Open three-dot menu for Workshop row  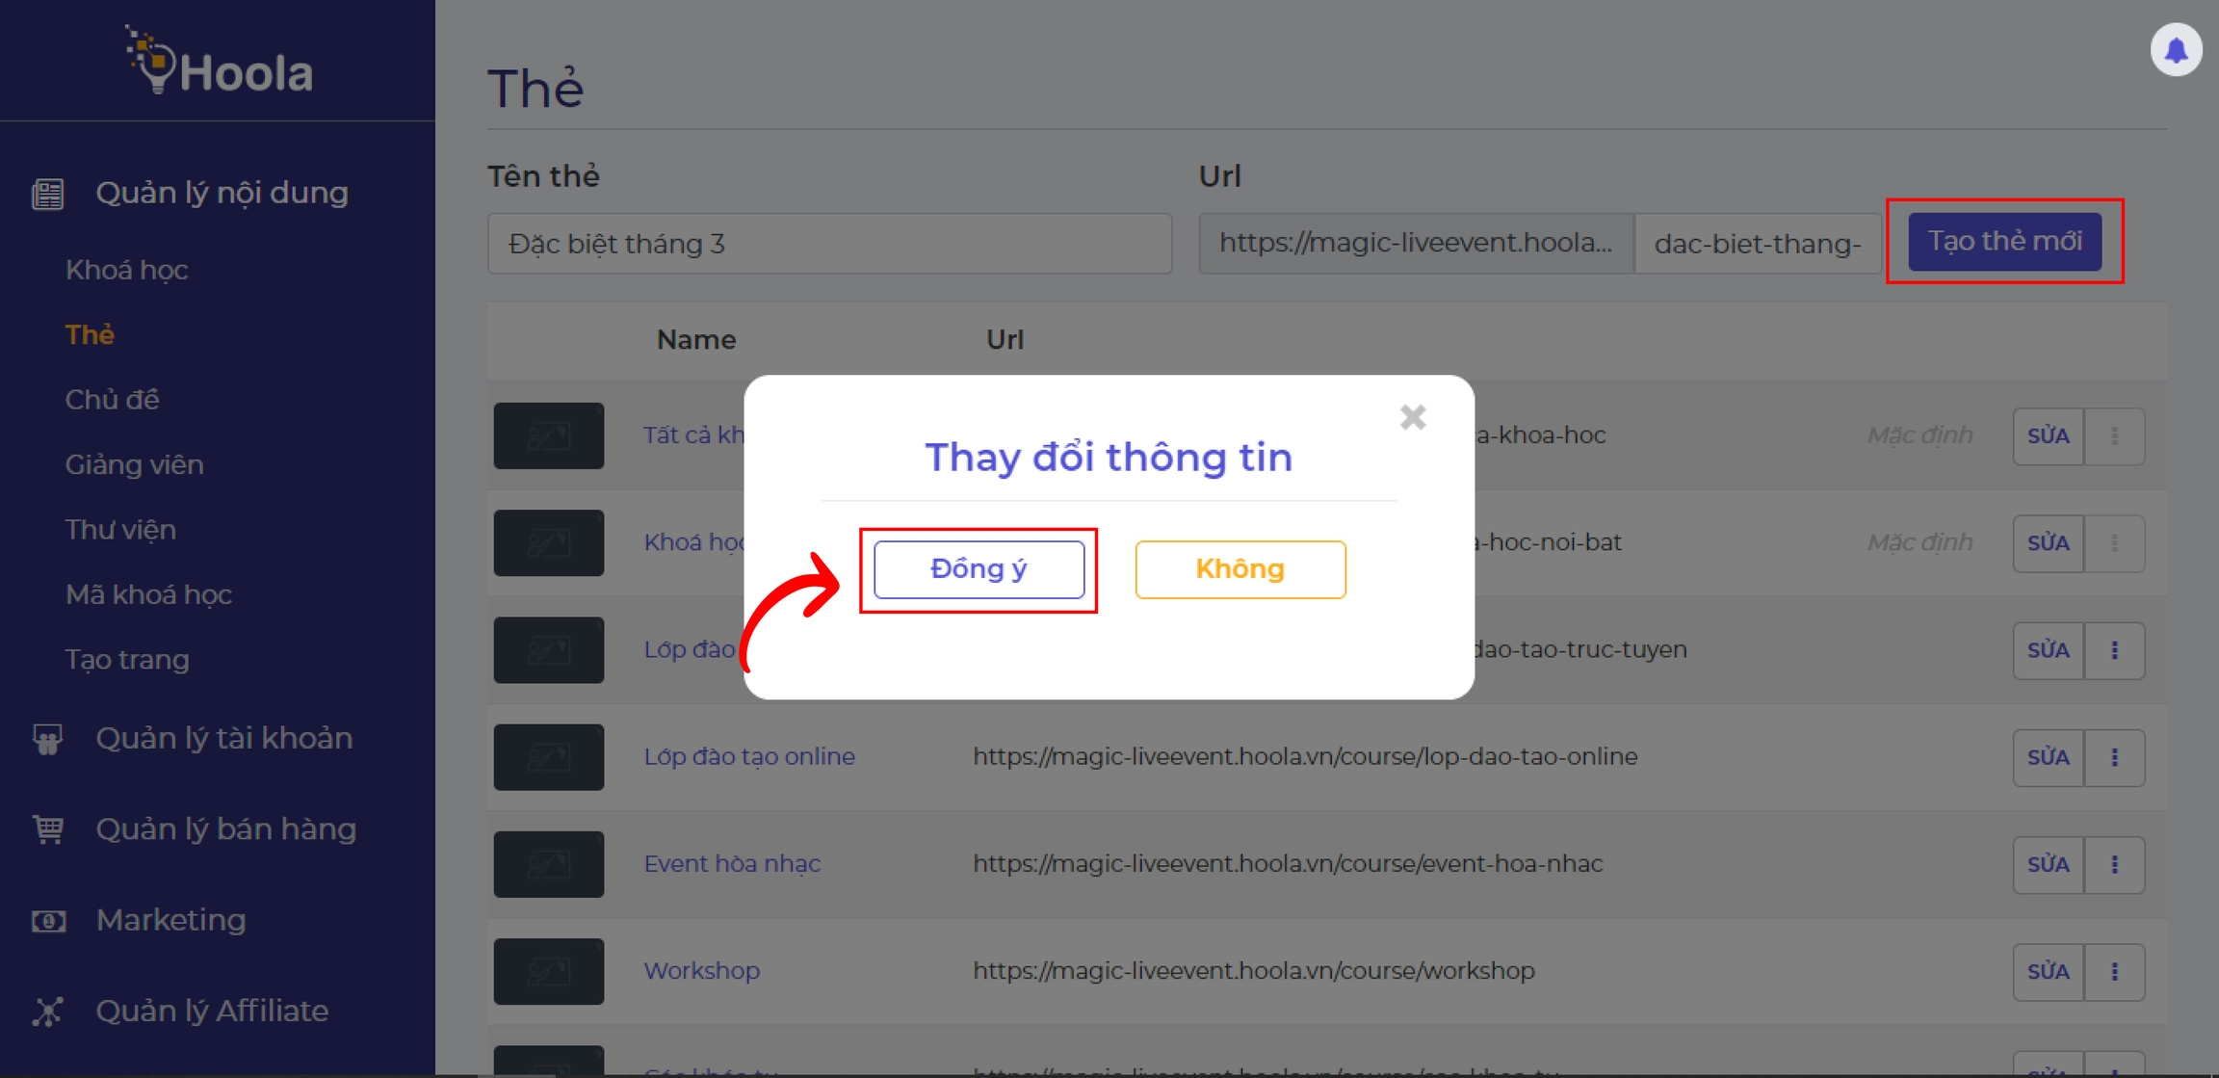(2114, 971)
